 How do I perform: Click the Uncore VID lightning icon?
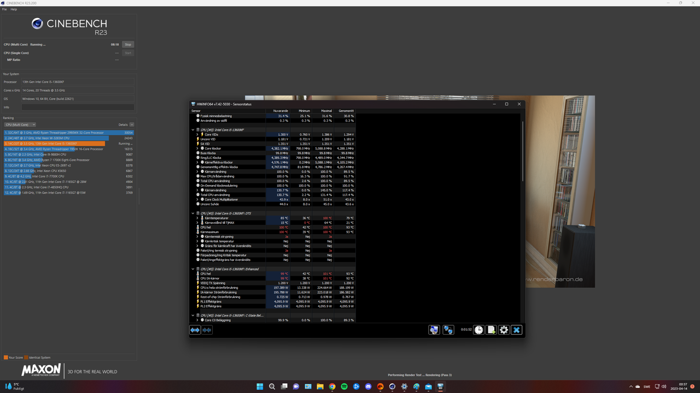[x=198, y=139]
